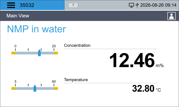Click the user profile icon

[x=171, y=16]
